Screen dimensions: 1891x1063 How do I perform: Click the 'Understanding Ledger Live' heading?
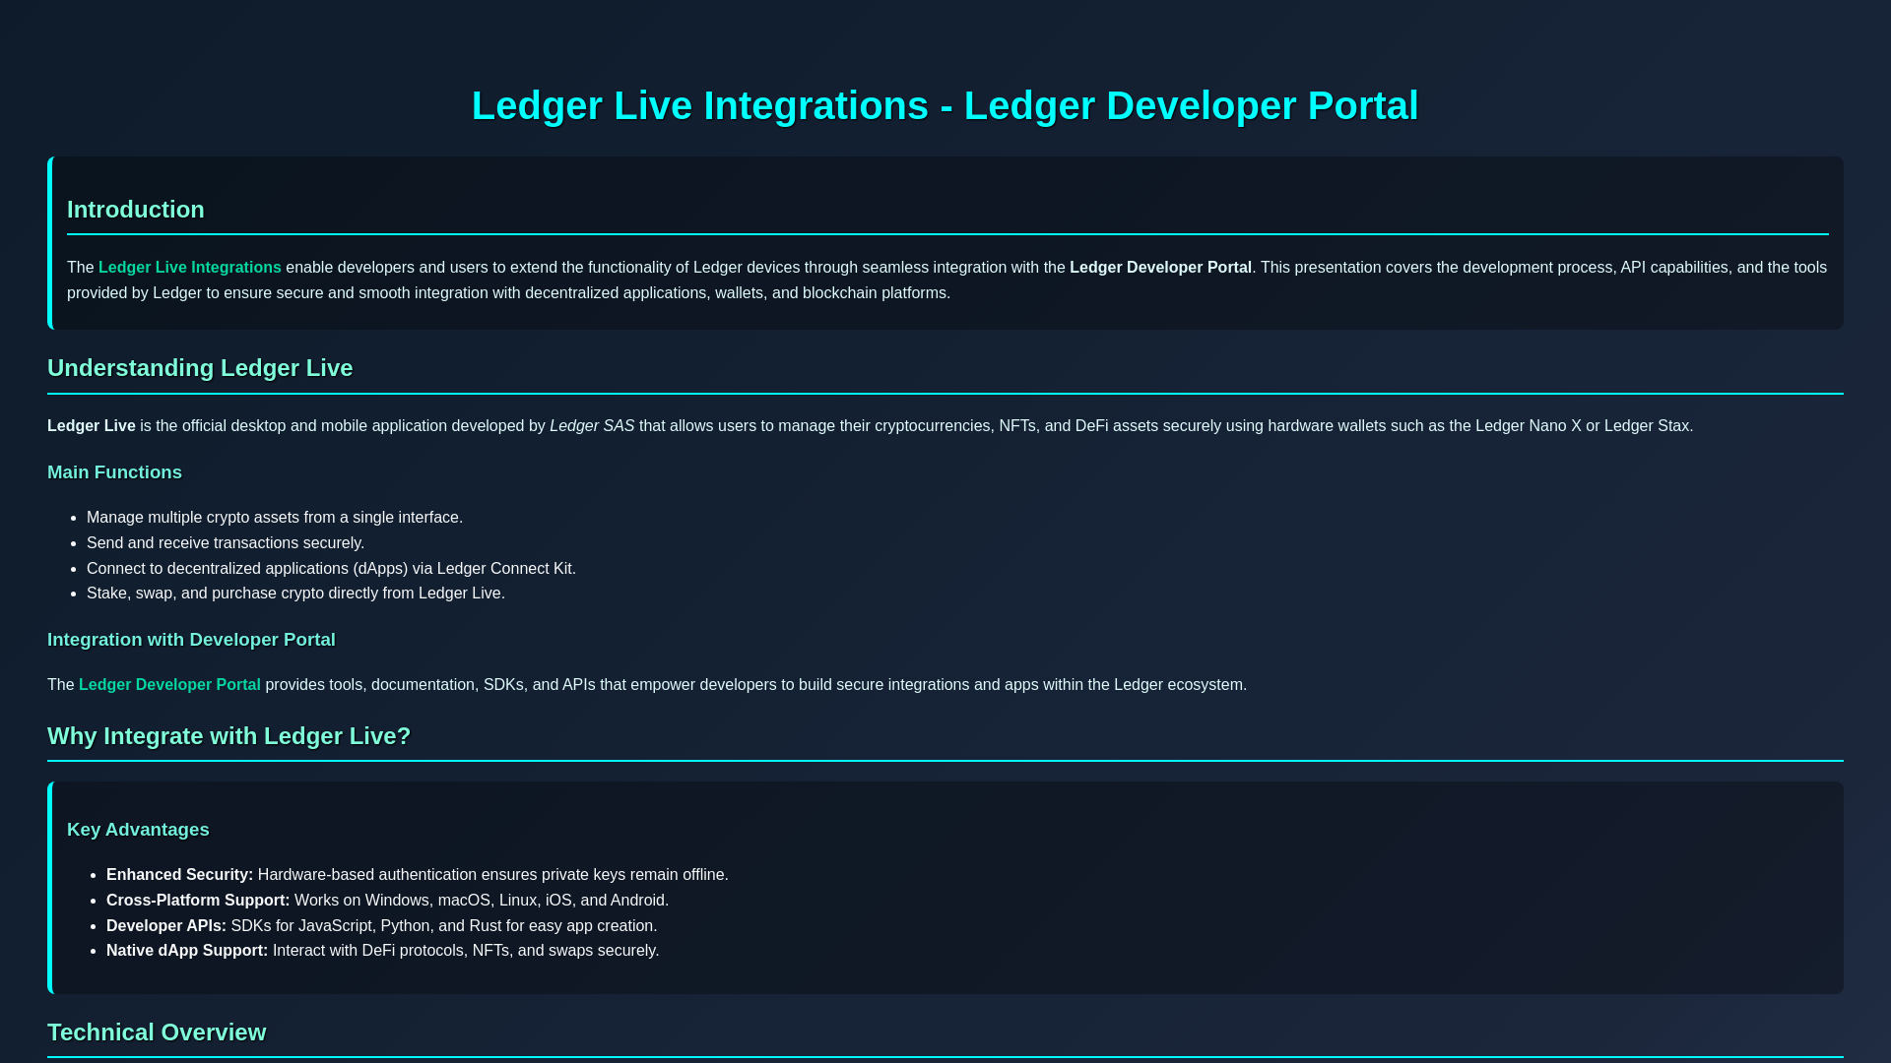click(200, 368)
